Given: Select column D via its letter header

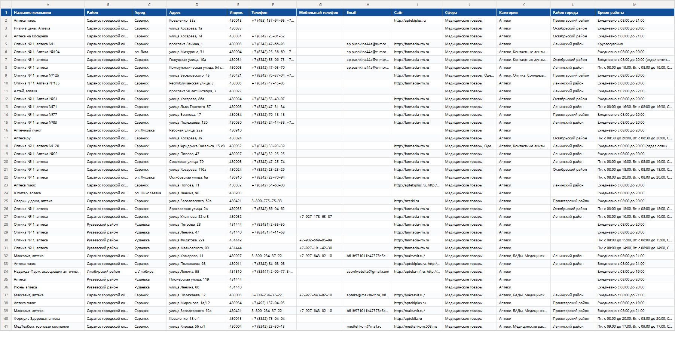Looking at the screenshot, I should click(197, 4).
